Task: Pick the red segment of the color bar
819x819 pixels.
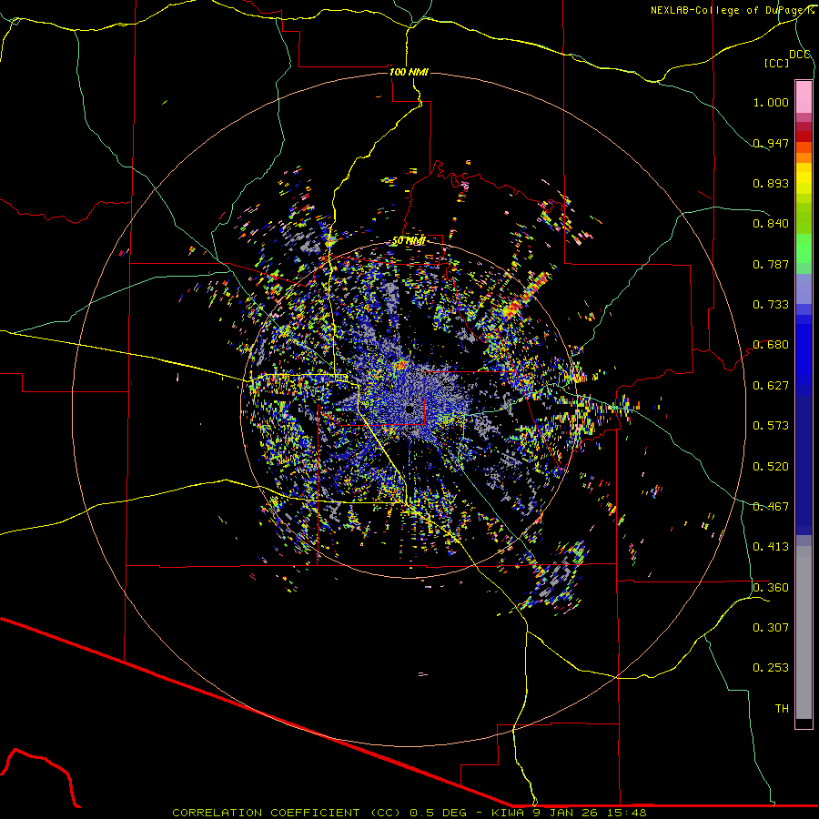Action: (x=804, y=136)
